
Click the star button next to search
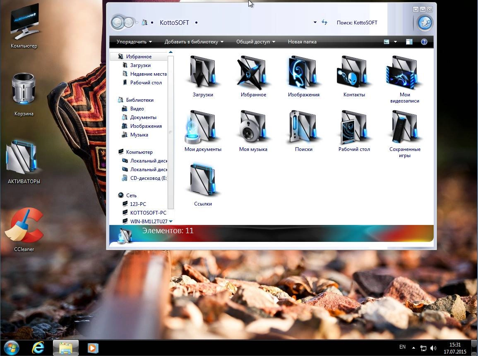tap(425, 23)
